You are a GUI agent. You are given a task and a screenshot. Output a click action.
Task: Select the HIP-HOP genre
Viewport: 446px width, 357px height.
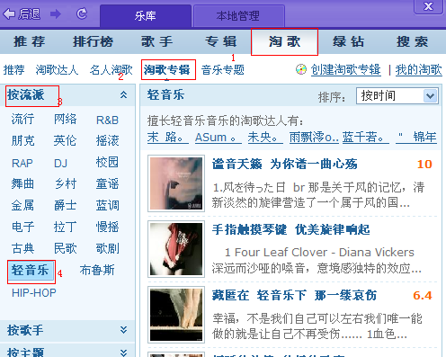tap(34, 292)
